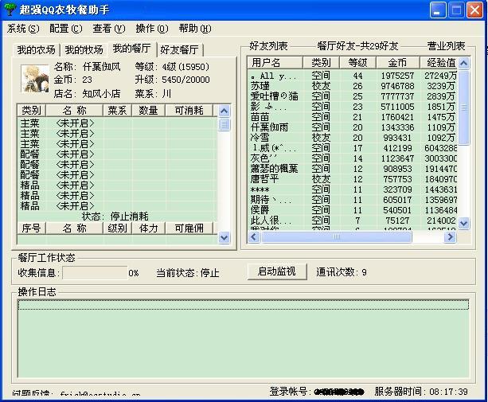
Task: Click friend list scroll right arrow
Action: (450, 237)
